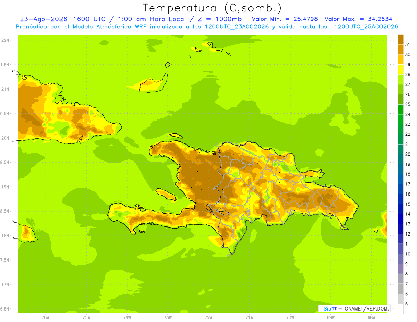417x322 pixels.
Task: Click the '73W' longitude axis label
Action: tap(168, 317)
